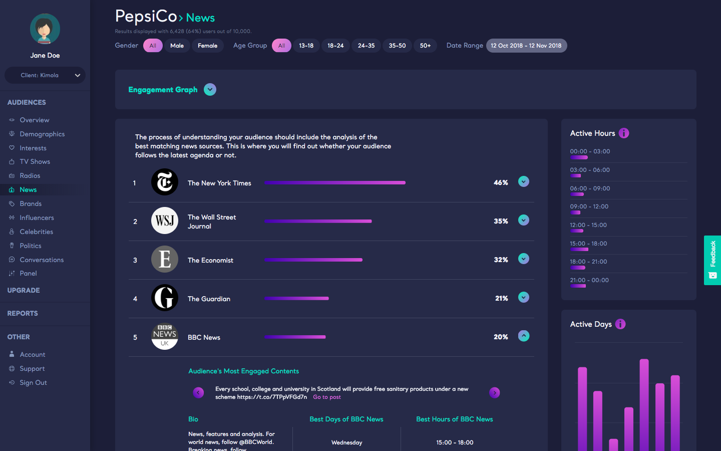Go to Demographics page

(42, 134)
